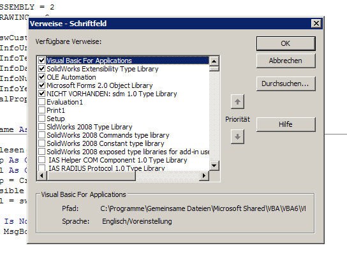This screenshot has width=347, height=269.
Task: Enable SolidWorks 2008 Commands type library
Action: (x=41, y=135)
